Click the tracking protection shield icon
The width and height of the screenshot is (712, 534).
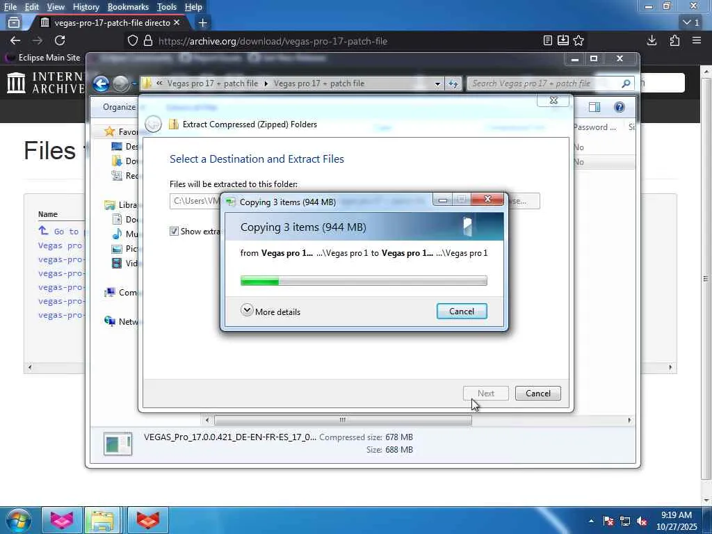click(133, 41)
